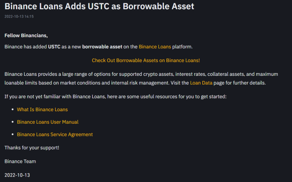The image size is (292, 182).
Task: Visit the Loan Data page link
Action: pyautogui.click(x=201, y=83)
